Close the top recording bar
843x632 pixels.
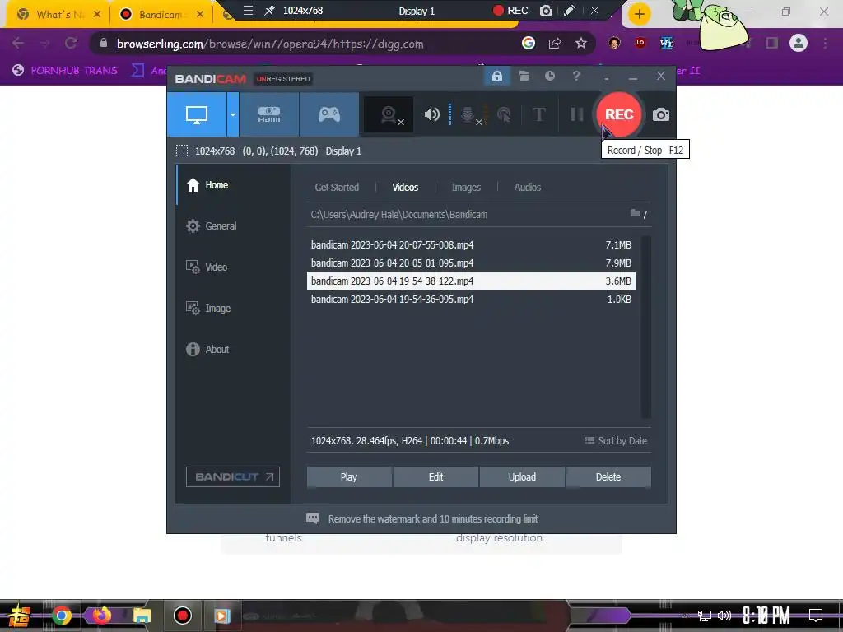point(594,10)
